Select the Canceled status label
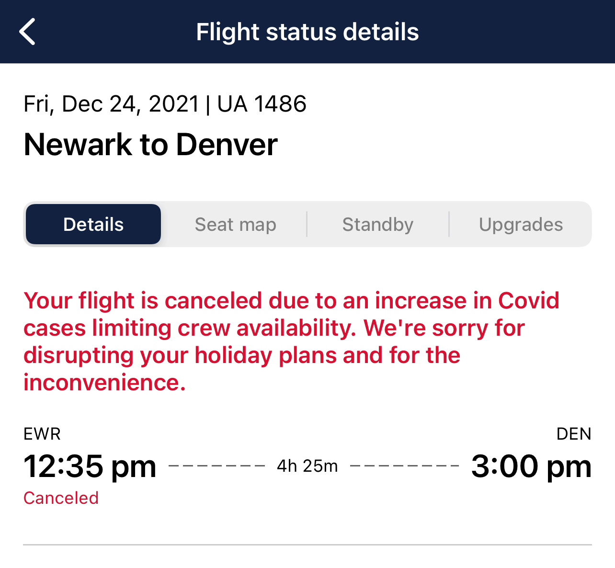 click(x=61, y=498)
